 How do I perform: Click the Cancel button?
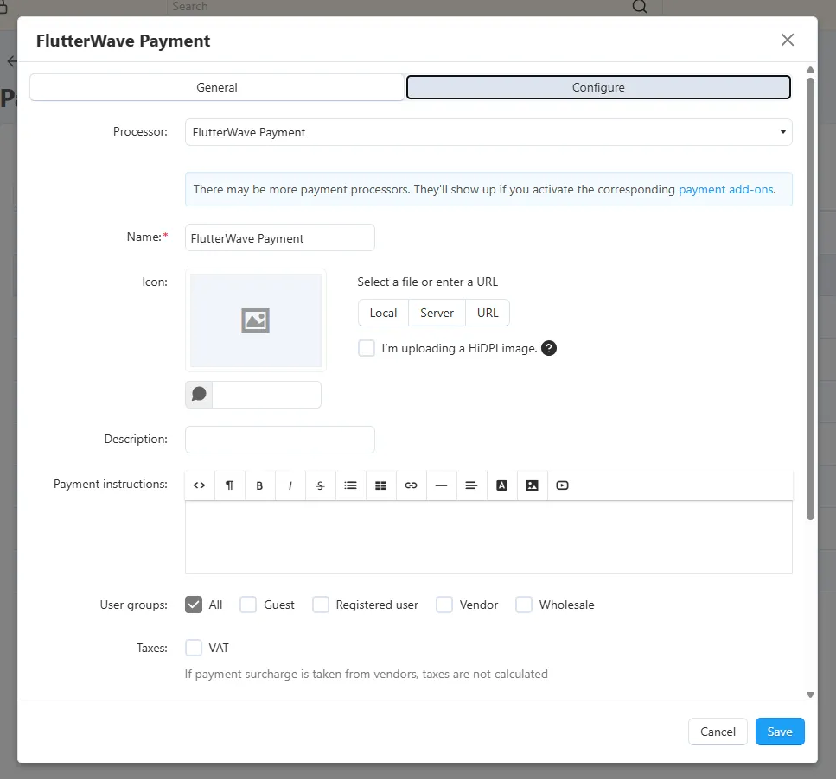718,731
